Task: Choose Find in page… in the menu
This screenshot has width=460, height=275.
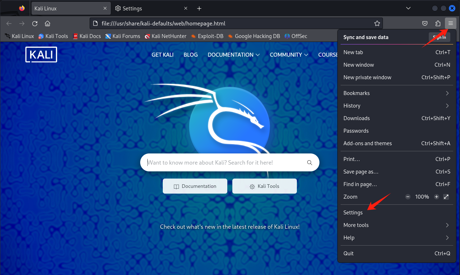Action: [397, 184]
